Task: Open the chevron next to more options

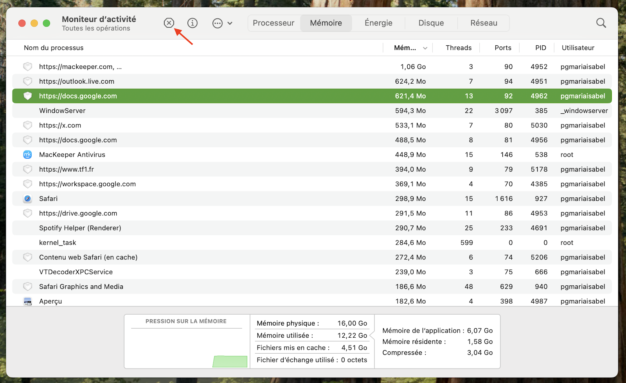Action: coord(230,23)
